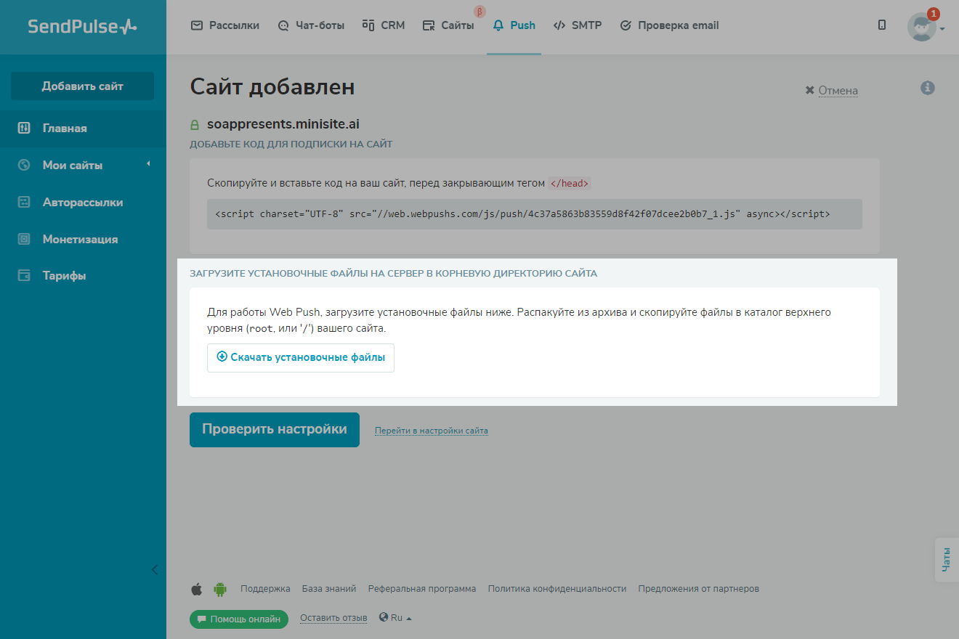Open the SMTP tab
The image size is (959, 639).
point(578,25)
